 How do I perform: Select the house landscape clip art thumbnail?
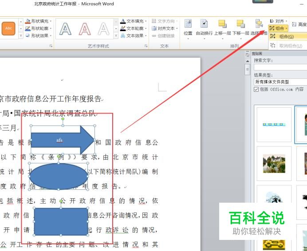click(274, 164)
